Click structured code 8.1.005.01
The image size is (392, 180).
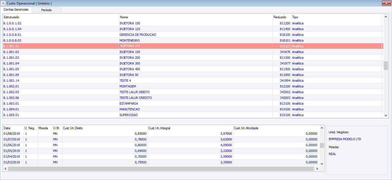11,115
